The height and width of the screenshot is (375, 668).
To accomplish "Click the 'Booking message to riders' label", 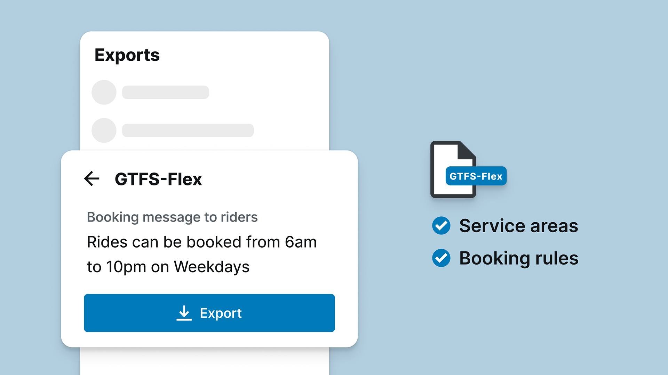I will tap(172, 217).
